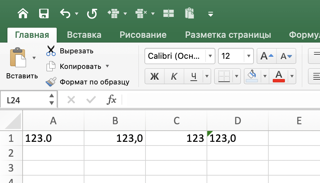Image resolution: width=320 pixels, height=183 pixels.
Task: Apply red font color A button
Action: pos(279,76)
